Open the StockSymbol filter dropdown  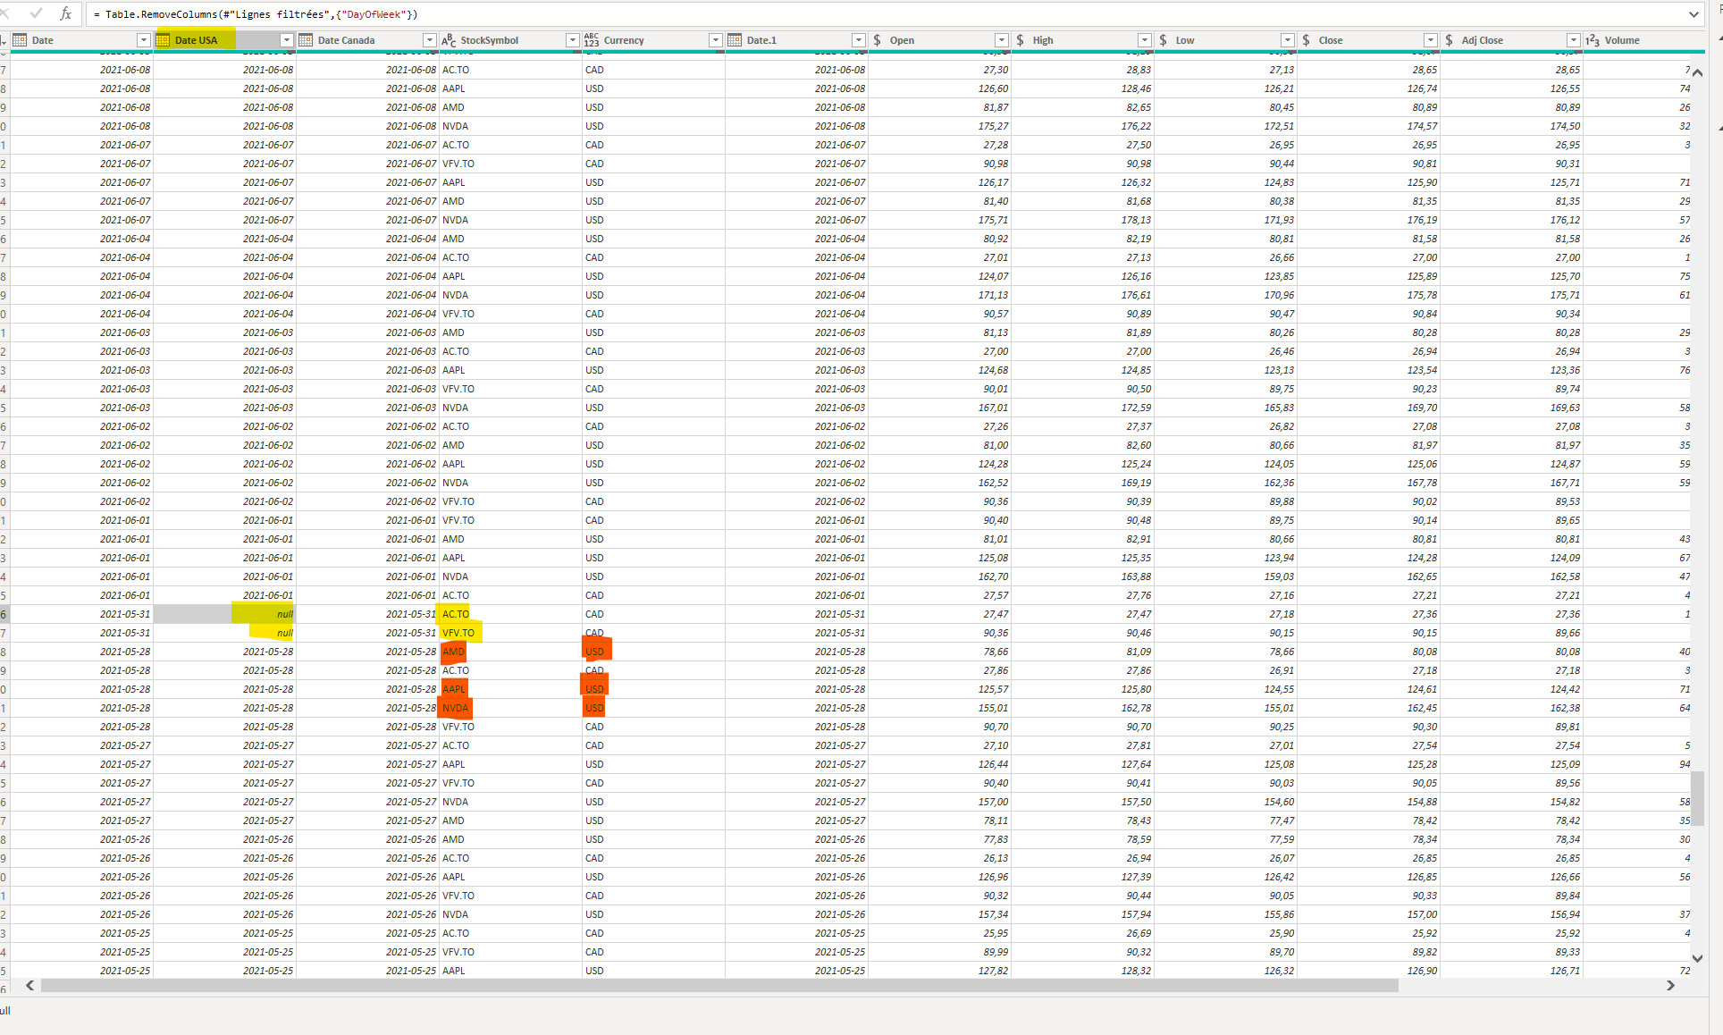point(572,40)
